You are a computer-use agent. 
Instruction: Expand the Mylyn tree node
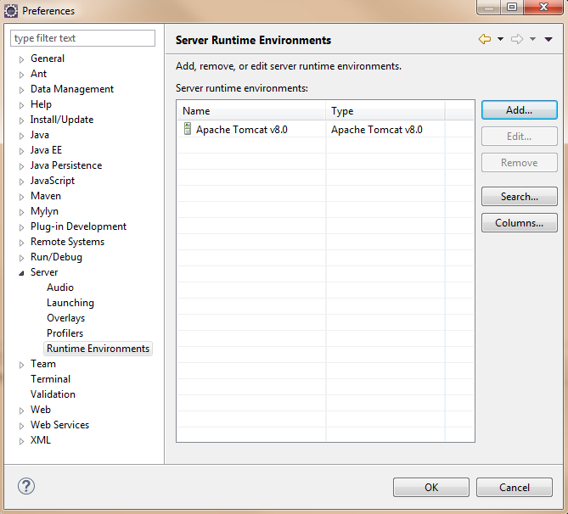point(21,212)
